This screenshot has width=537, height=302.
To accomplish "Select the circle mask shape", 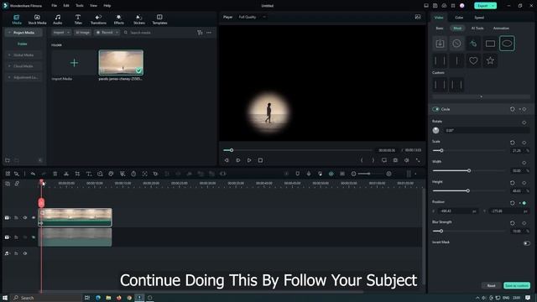I will coord(507,44).
